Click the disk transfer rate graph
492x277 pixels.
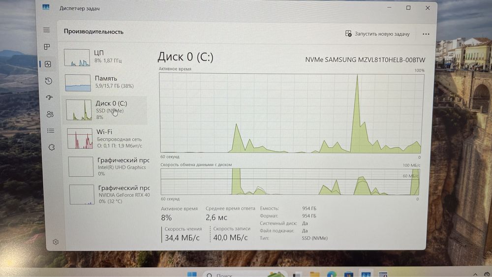(290, 182)
